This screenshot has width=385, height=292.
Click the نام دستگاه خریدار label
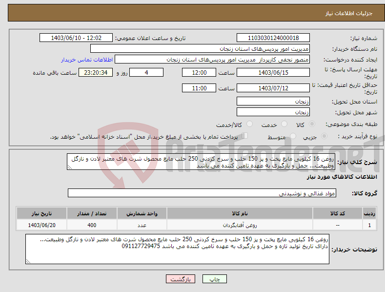(355, 49)
